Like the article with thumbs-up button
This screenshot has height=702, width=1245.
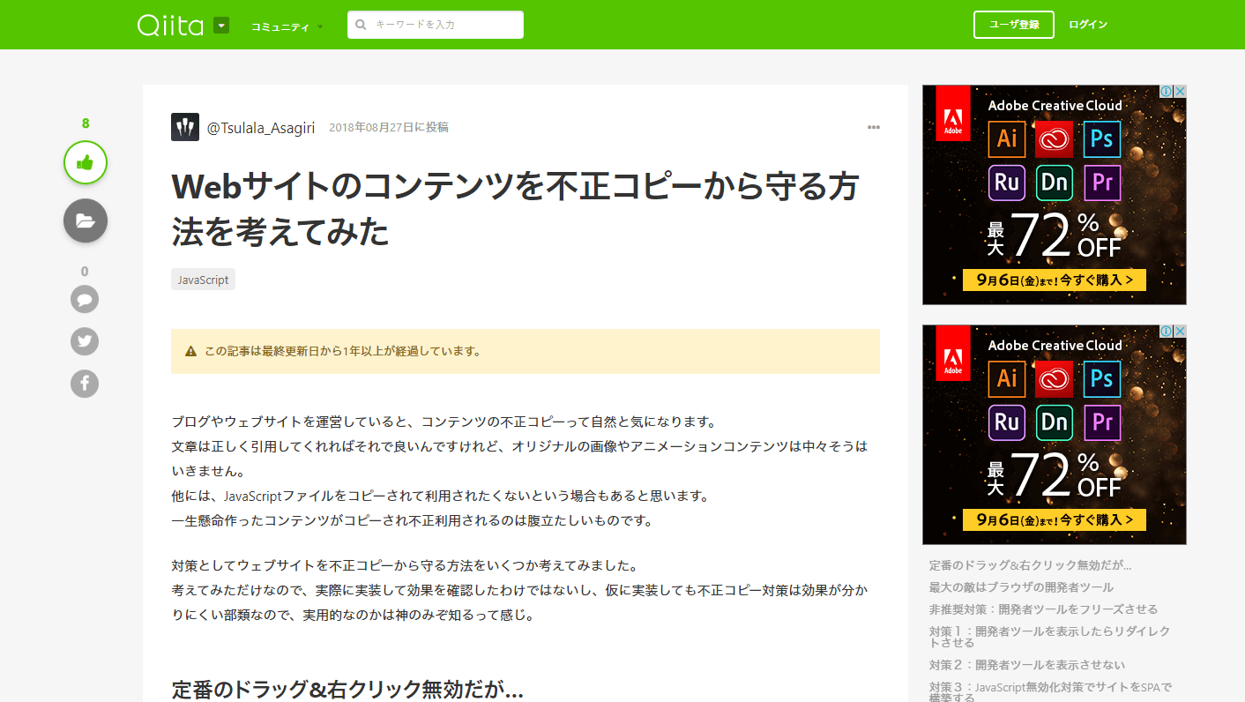[x=86, y=162]
